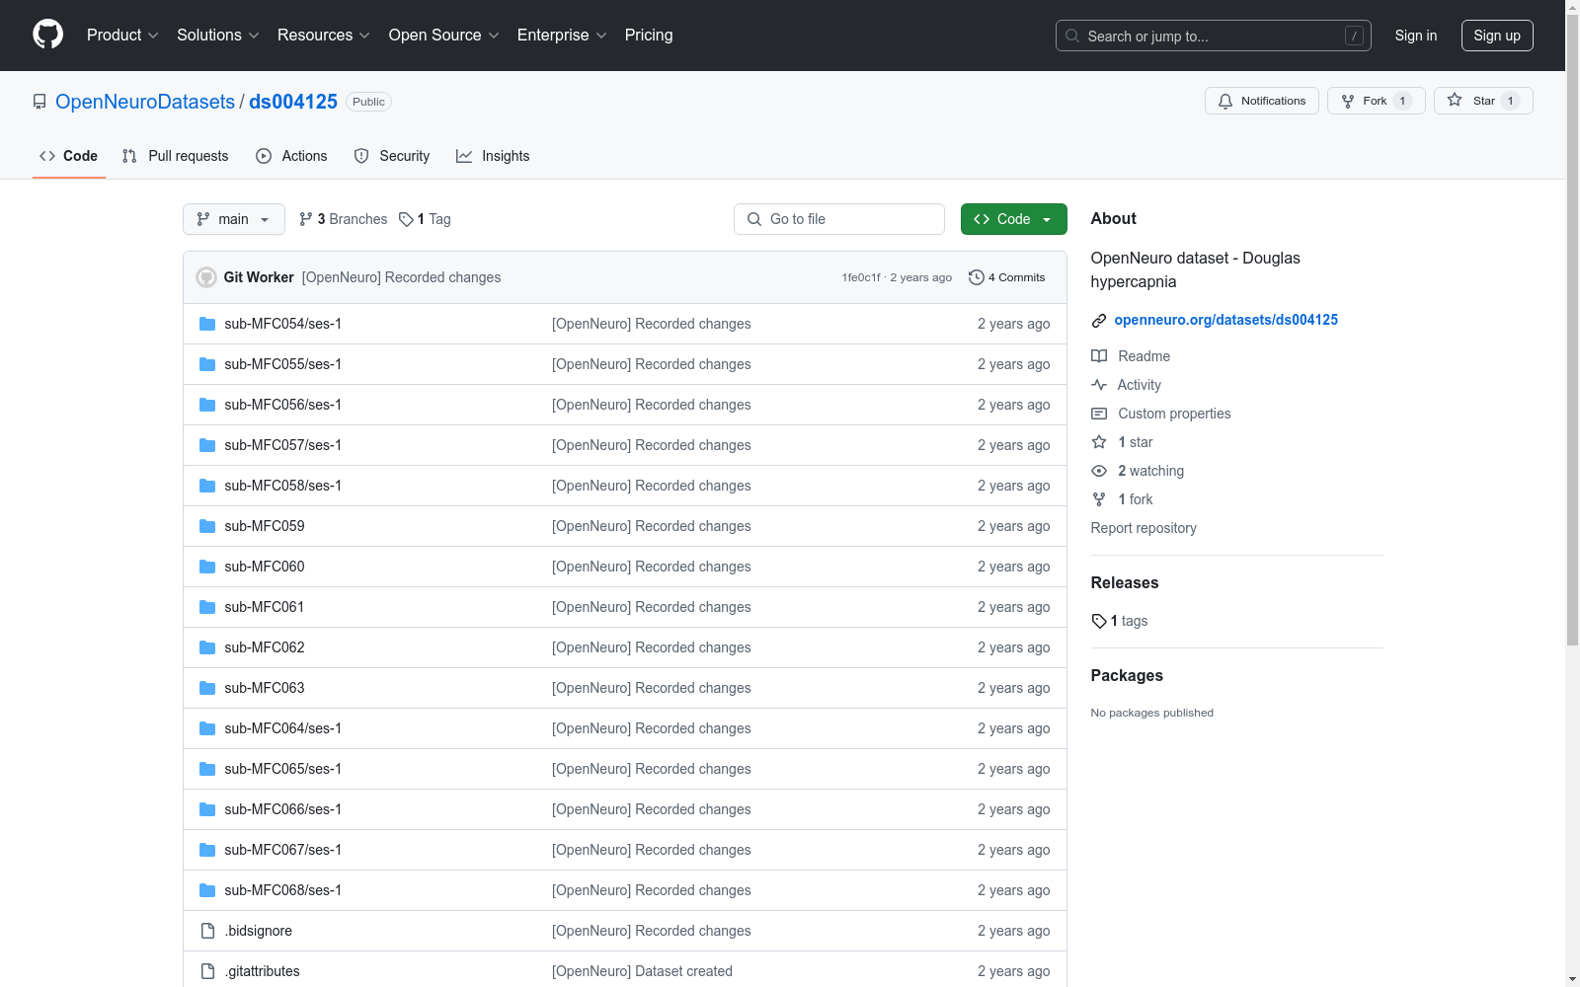
Task: Expand the Enterprise menu
Action: pos(562,35)
